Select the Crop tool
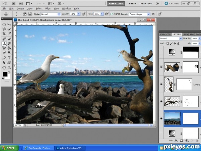The height and width of the screenshot is (151, 201). (4, 34)
